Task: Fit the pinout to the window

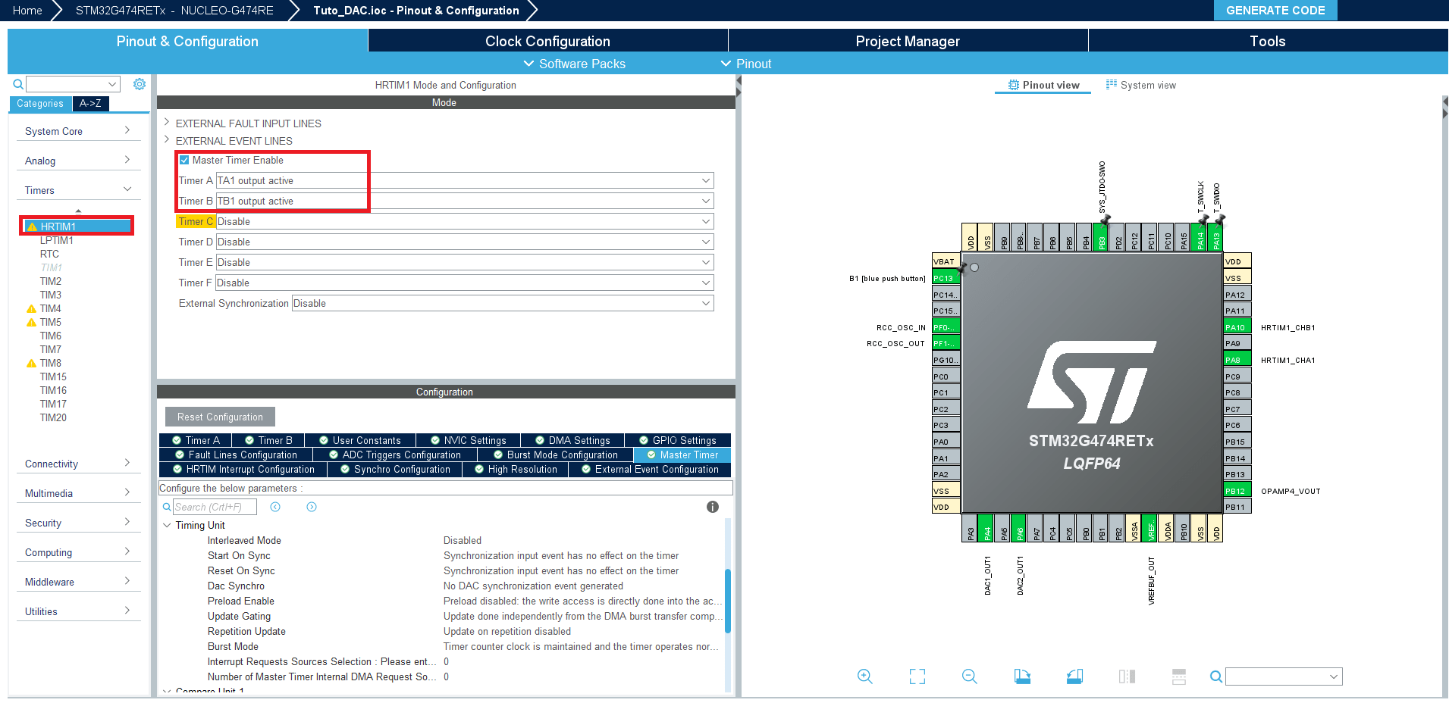Action: [x=917, y=676]
